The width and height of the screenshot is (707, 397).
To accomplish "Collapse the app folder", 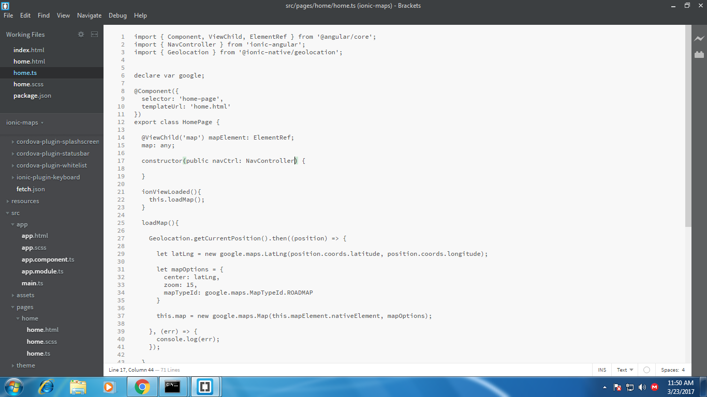I will coord(20,224).
